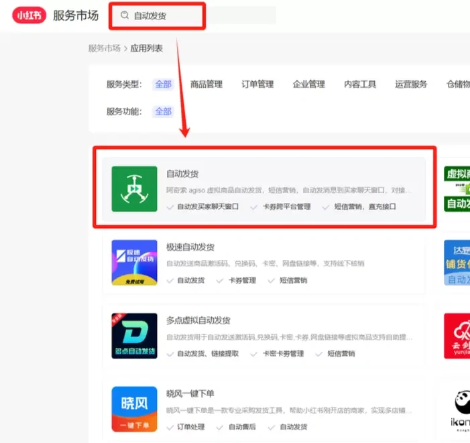Click the 极速自动发货 app icon
The height and width of the screenshot is (443, 470).
(x=134, y=263)
